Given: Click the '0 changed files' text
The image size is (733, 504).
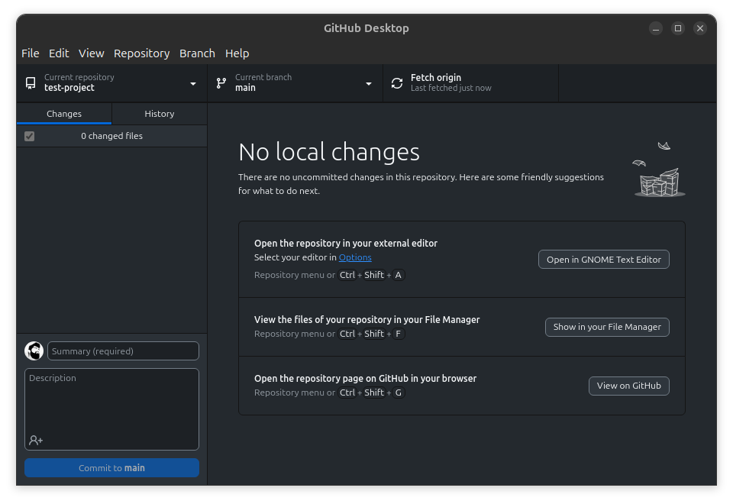Looking at the screenshot, I should [111, 136].
